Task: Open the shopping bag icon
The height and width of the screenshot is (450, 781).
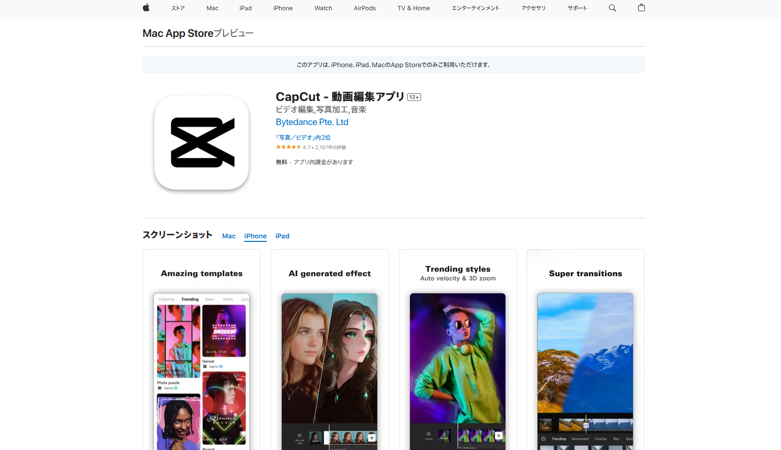Action: 641,8
